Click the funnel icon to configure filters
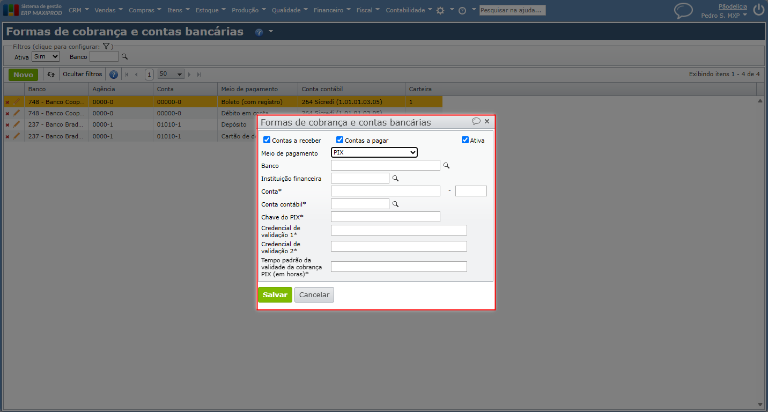The width and height of the screenshot is (768, 412). (106, 47)
